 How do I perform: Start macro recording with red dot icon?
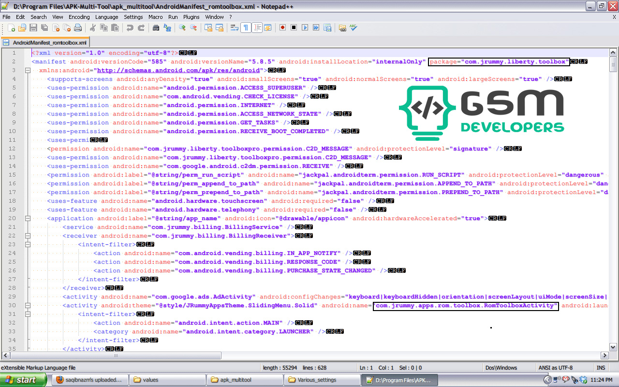282,28
